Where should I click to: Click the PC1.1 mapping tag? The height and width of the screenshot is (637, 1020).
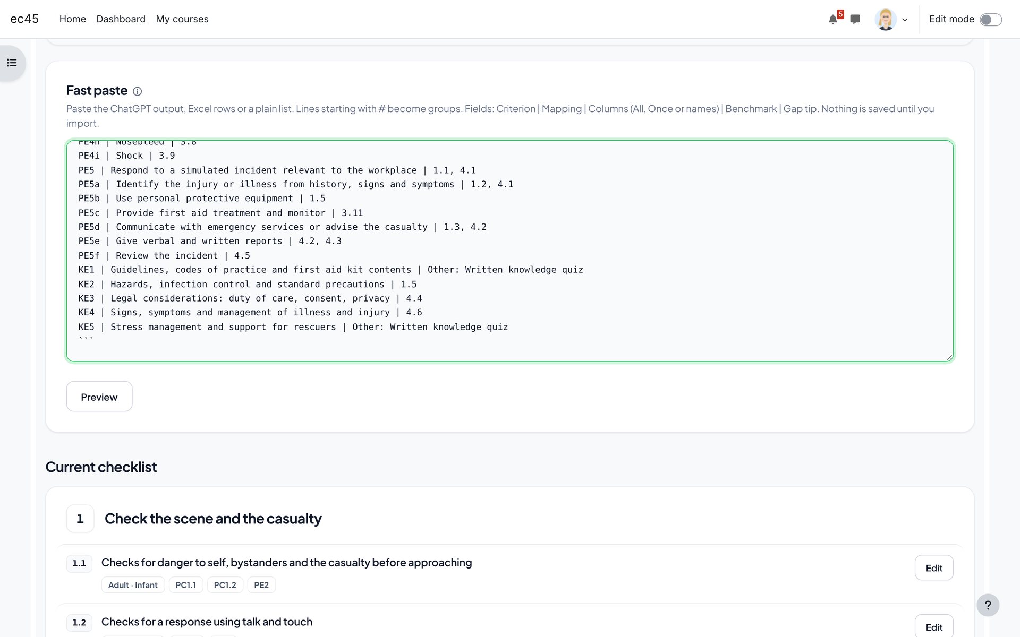click(186, 585)
